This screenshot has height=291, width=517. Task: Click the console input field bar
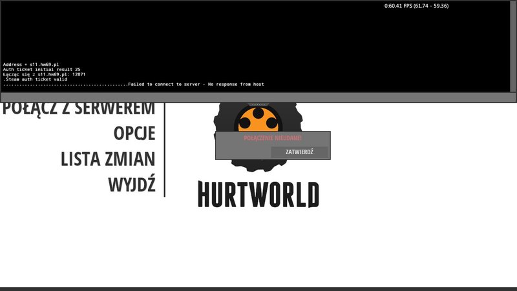tap(258, 97)
